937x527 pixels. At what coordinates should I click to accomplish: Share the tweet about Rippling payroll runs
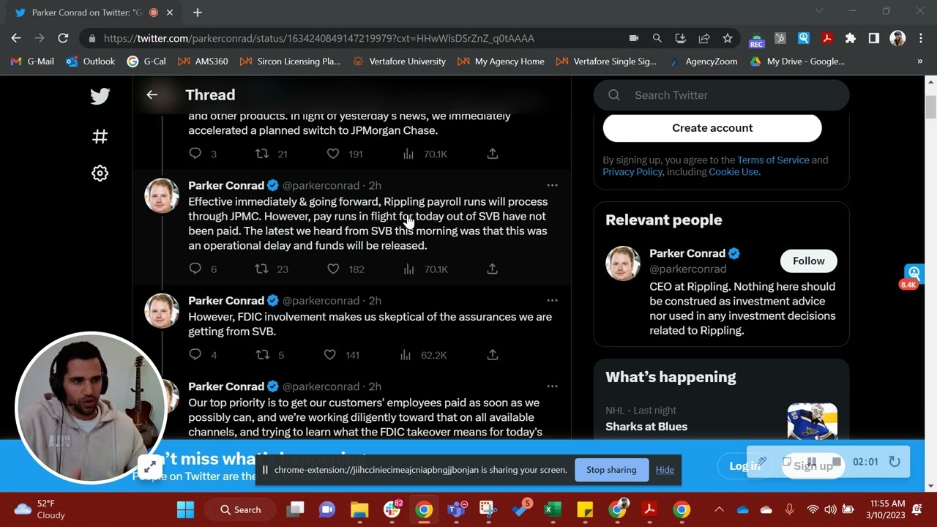(493, 269)
